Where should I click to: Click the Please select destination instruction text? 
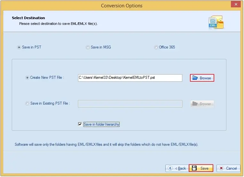58,24
